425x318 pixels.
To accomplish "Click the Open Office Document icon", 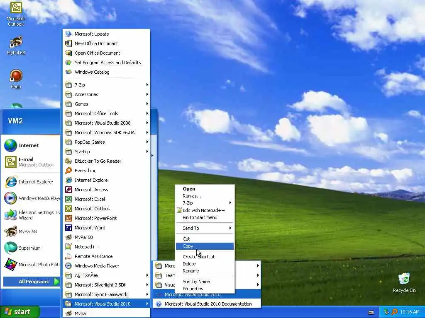I will 68,53.
